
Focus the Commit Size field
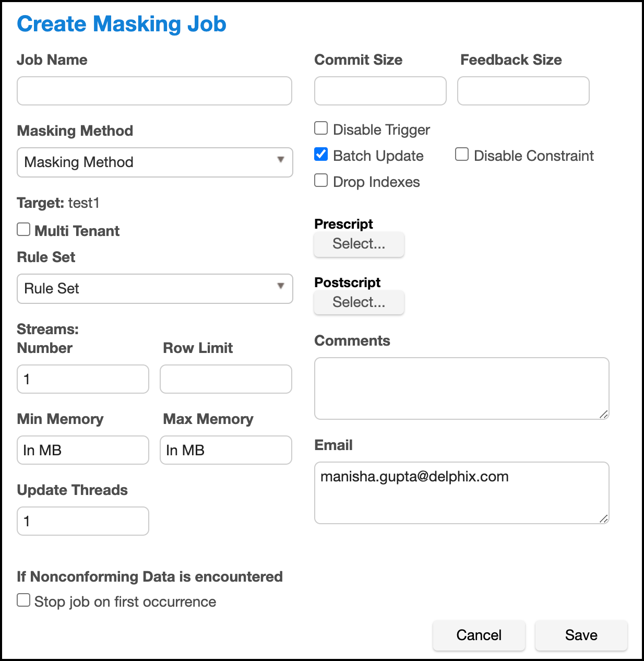[x=380, y=91]
